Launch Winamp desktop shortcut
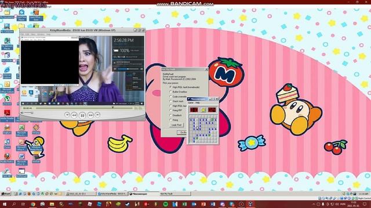 tap(36, 129)
